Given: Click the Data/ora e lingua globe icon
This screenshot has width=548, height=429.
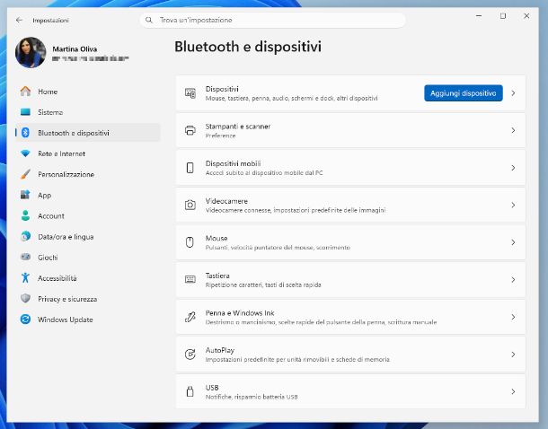Looking at the screenshot, I should pyautogui.click(x=25, y=236).
